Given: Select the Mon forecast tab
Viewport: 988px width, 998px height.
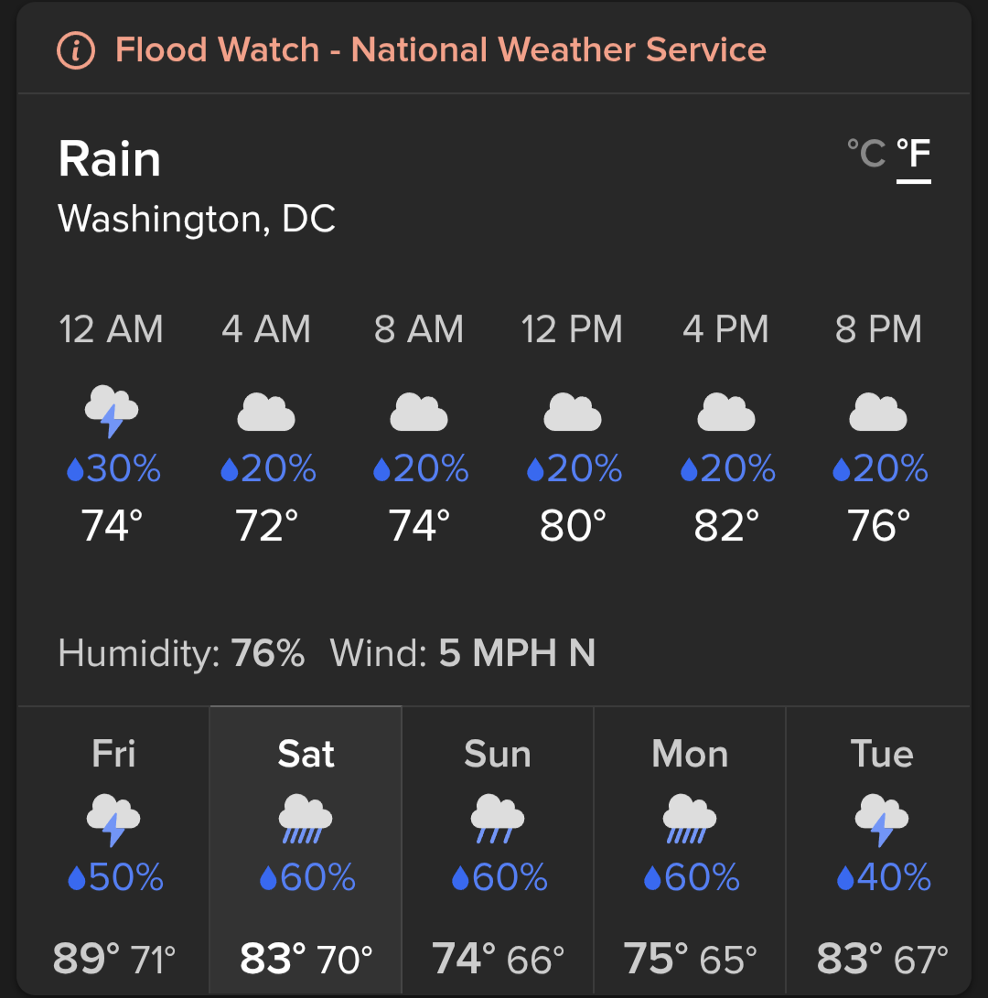Looking at the screenshot, I should coord(690,849).
